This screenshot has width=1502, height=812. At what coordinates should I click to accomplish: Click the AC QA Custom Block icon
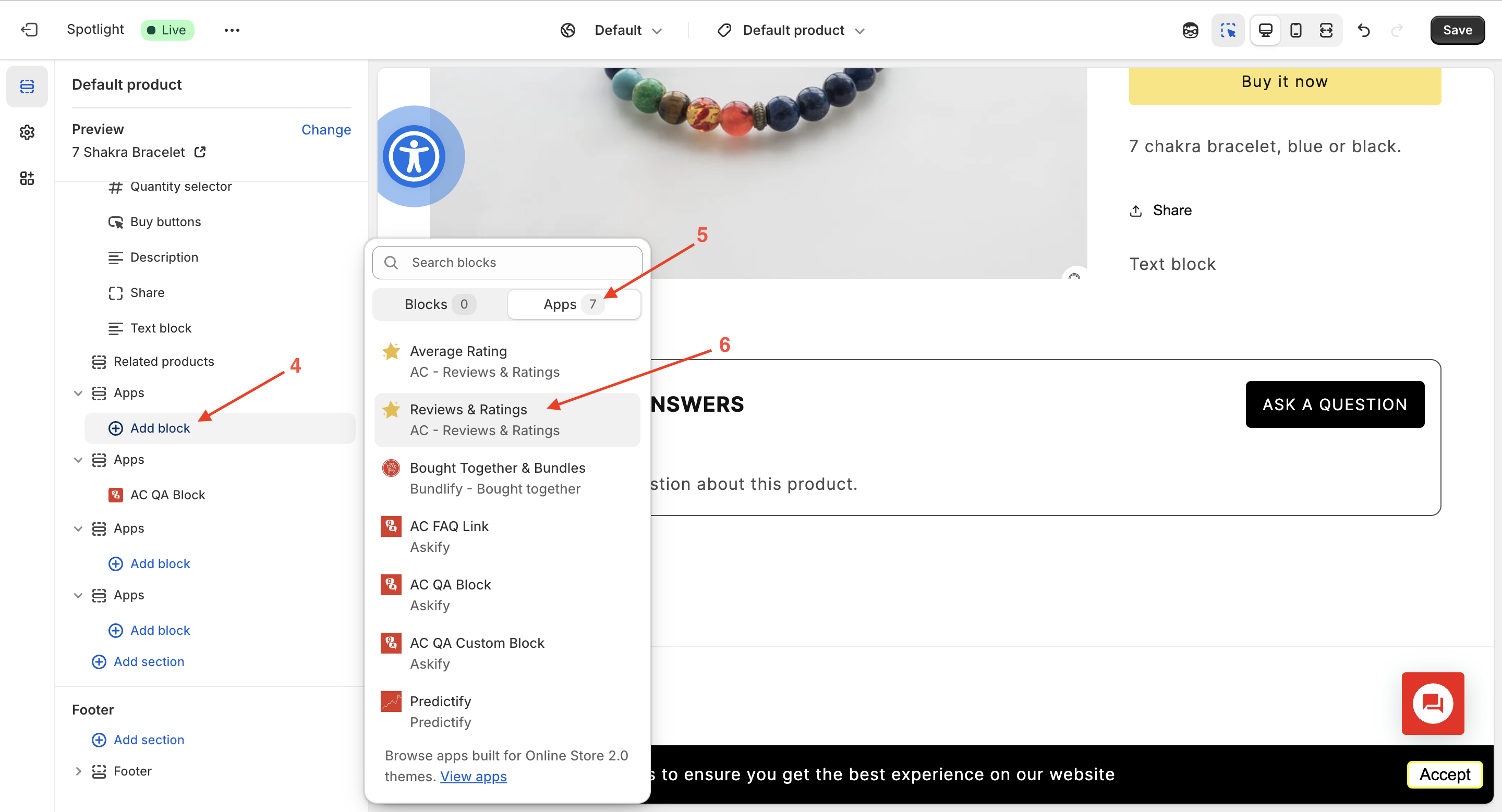pyautogui.click(x=391, y=643)
